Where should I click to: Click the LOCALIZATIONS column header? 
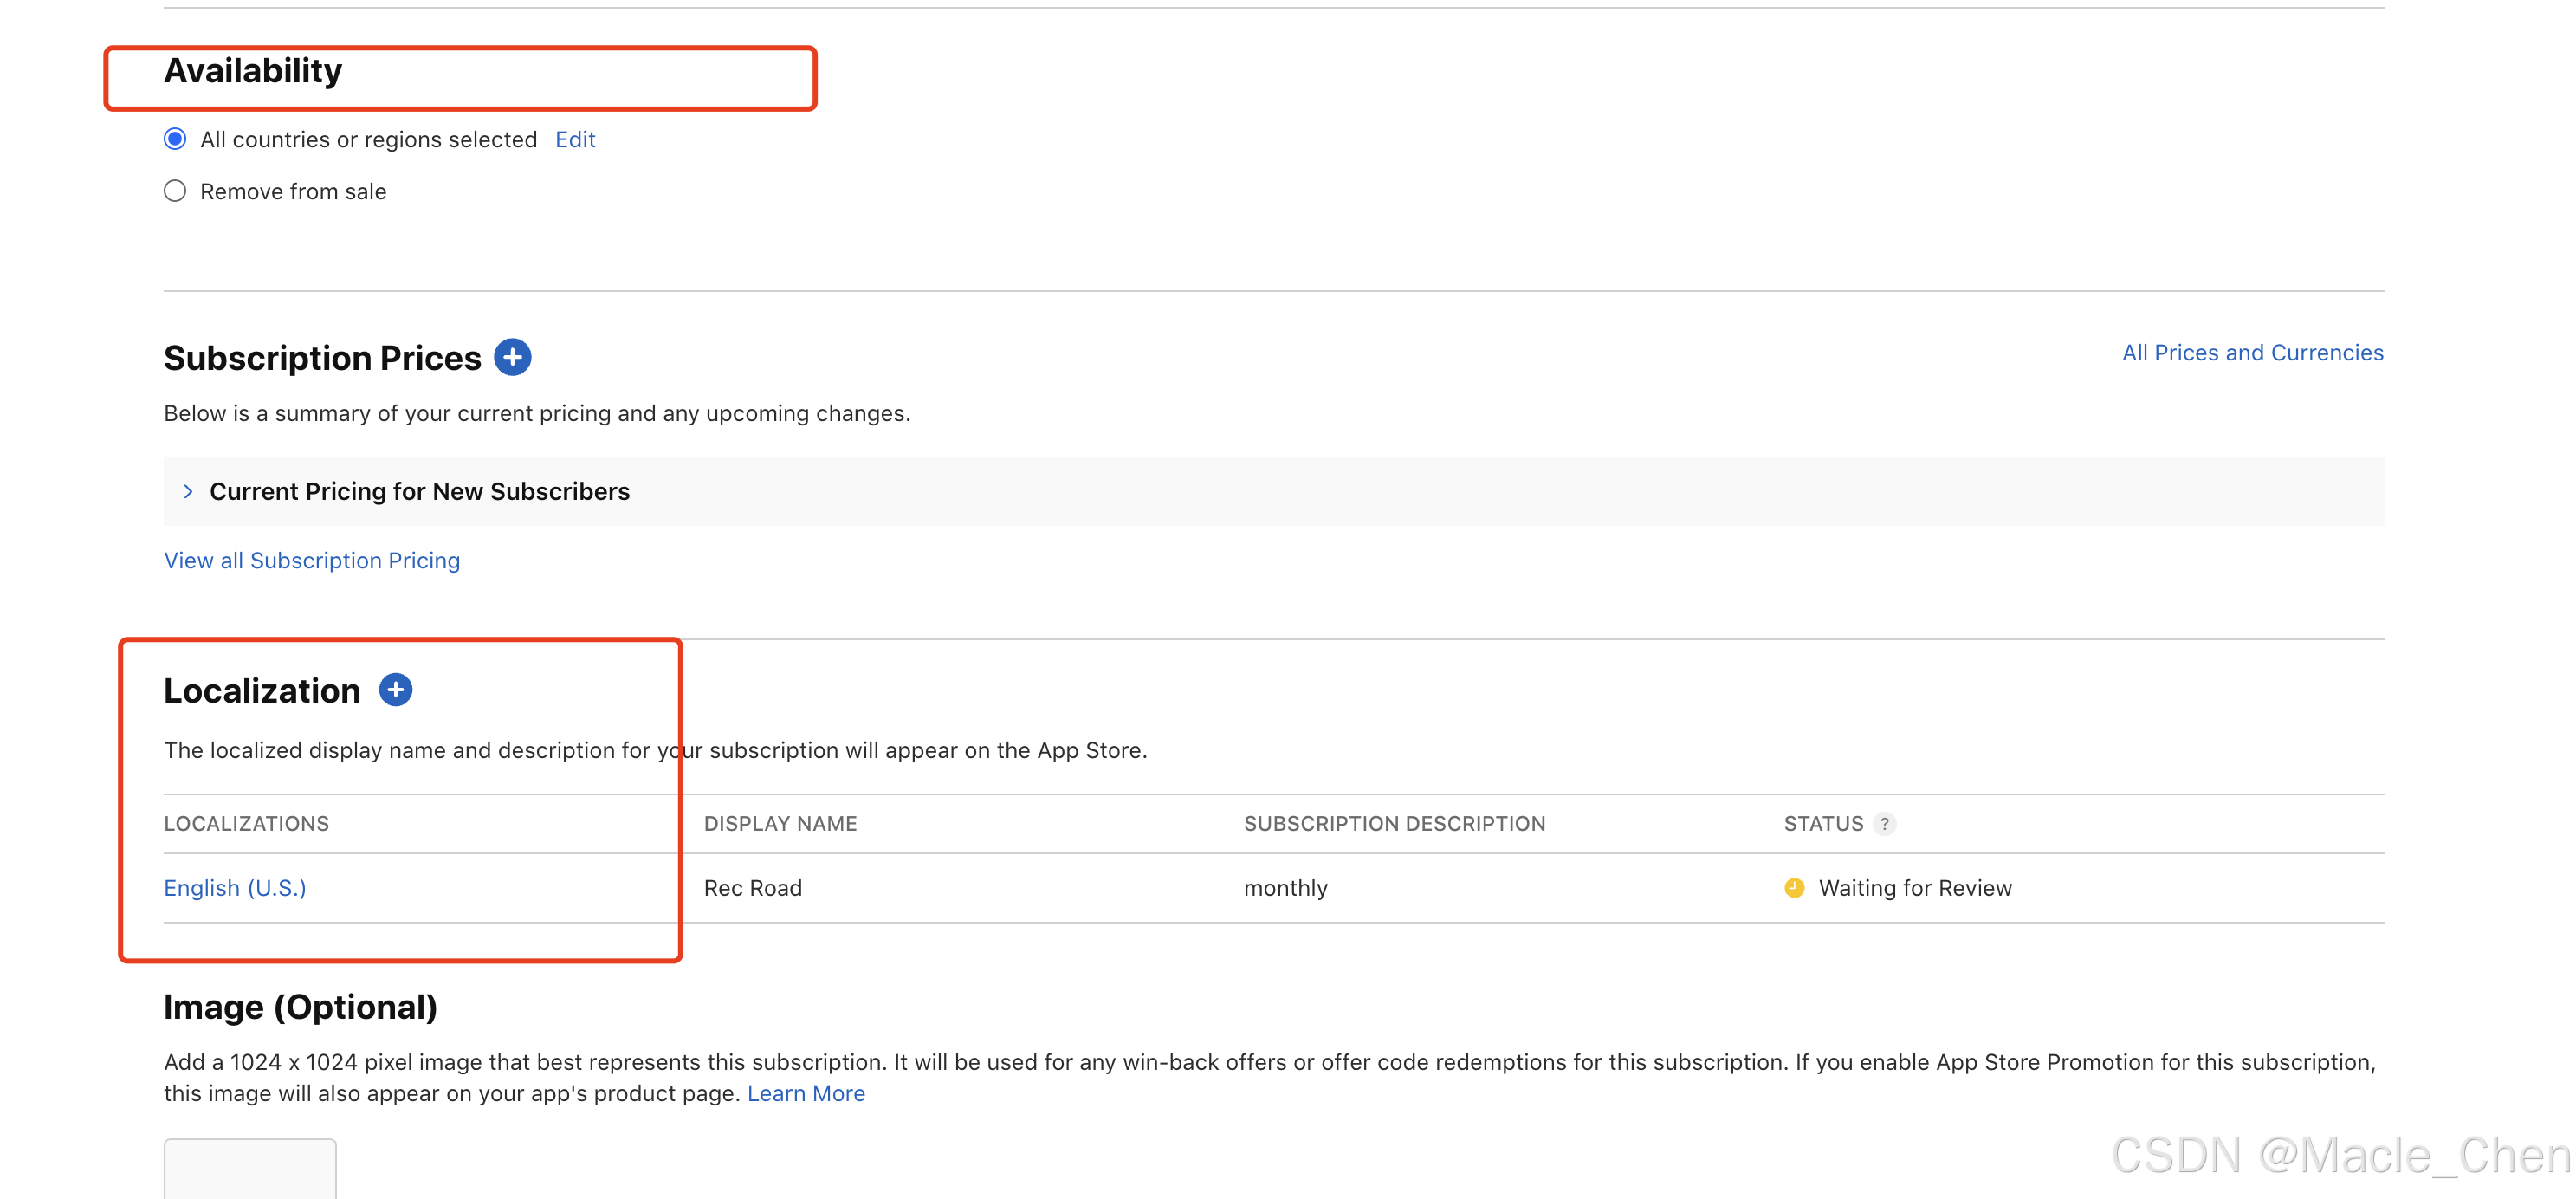pos(246,824)
